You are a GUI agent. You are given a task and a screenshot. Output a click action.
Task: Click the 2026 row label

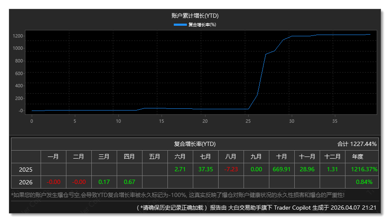26,182
